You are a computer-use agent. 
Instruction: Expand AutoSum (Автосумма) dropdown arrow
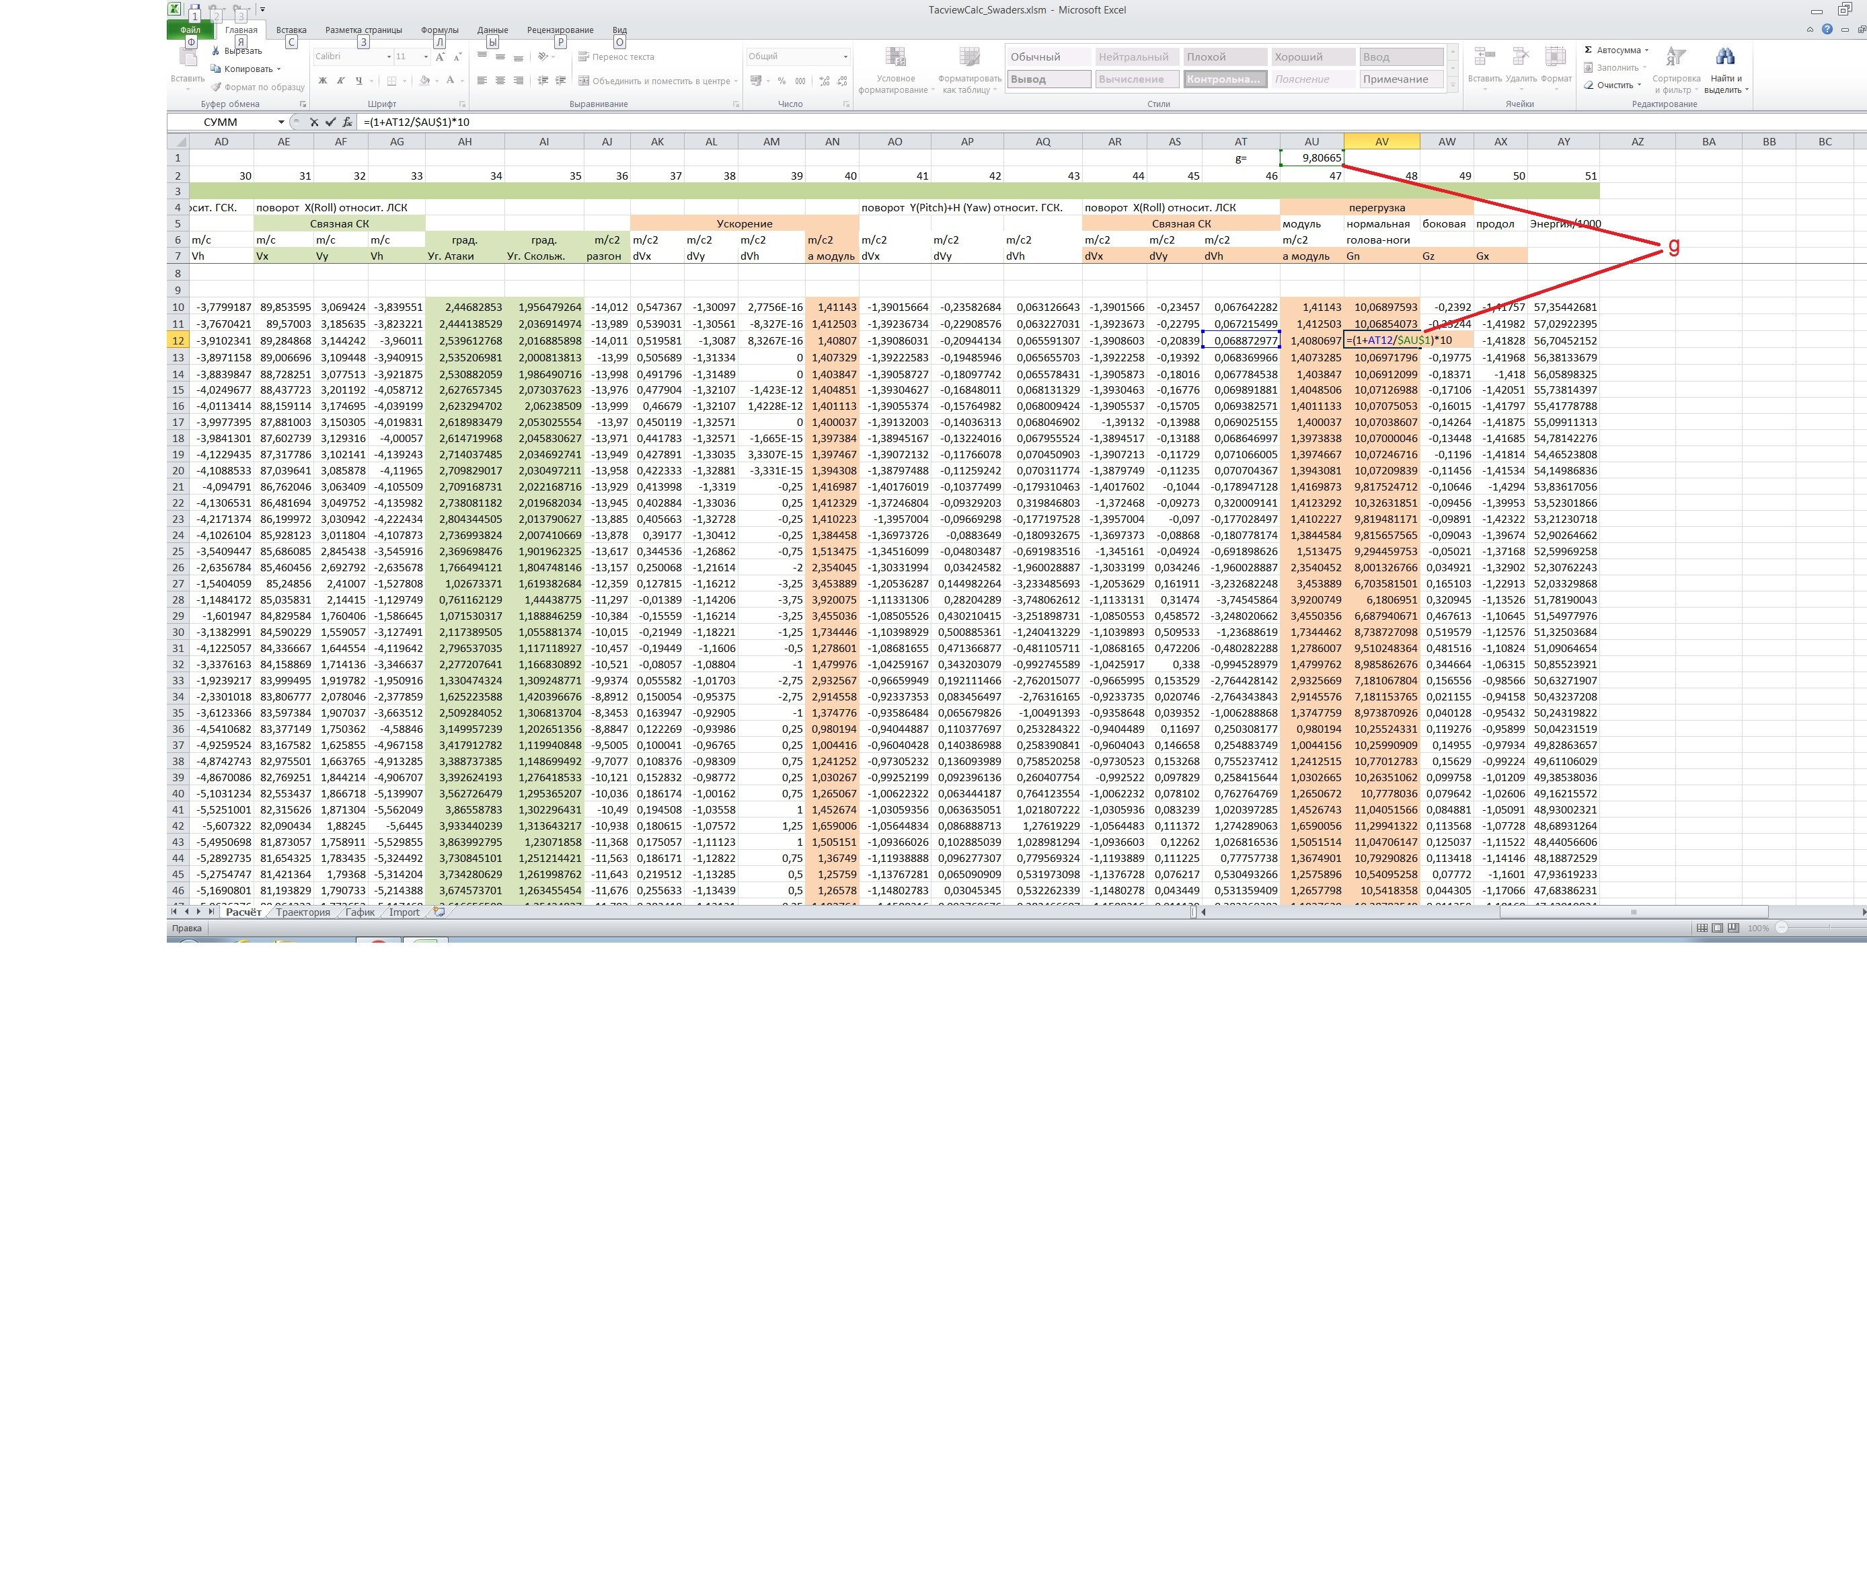pos(1646,50)
